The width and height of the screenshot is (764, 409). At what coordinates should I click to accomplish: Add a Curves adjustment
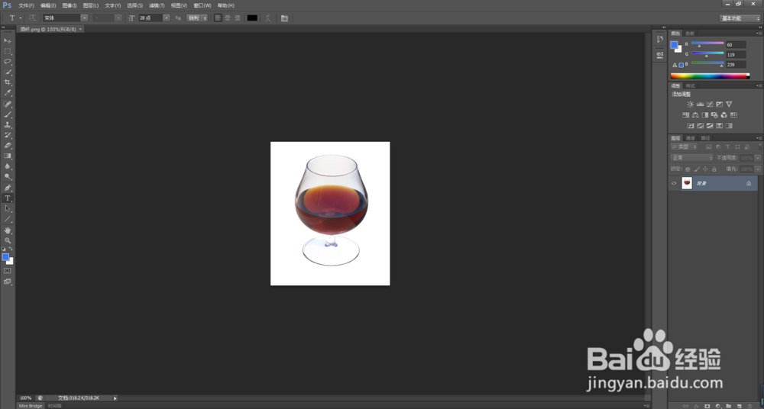(x=710, y=105)
